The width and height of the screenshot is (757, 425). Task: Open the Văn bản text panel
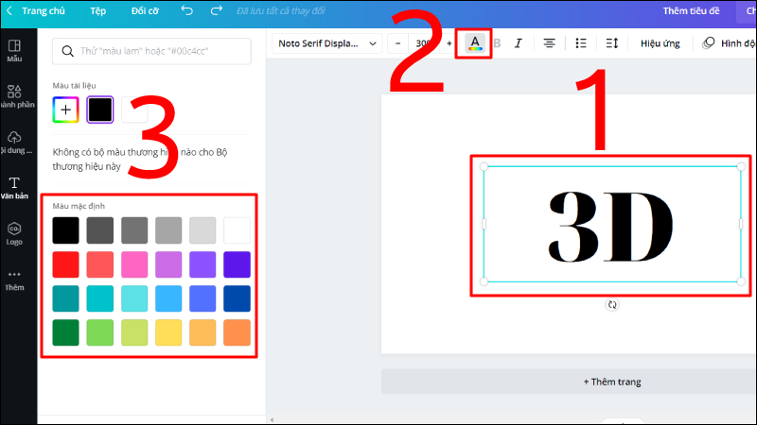click(x=14, y=187)
